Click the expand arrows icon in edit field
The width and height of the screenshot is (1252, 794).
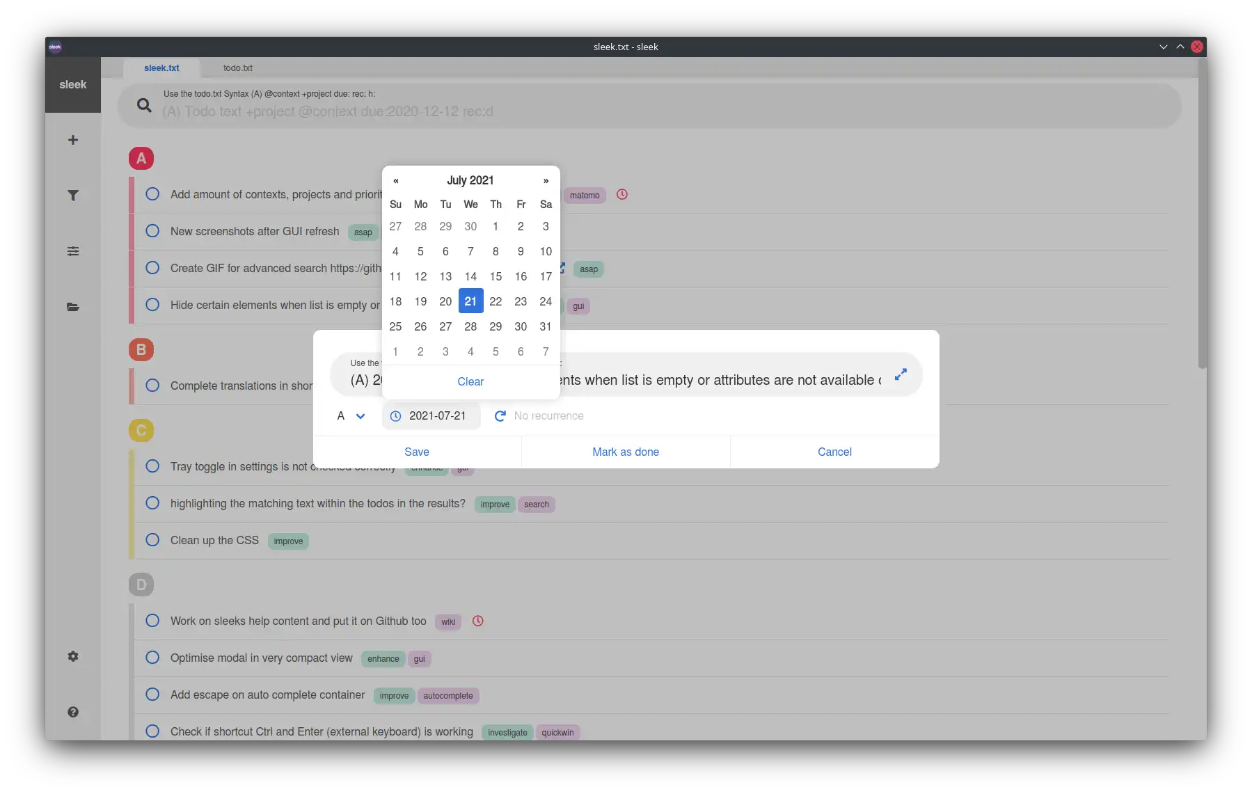[x=901, y=374]
